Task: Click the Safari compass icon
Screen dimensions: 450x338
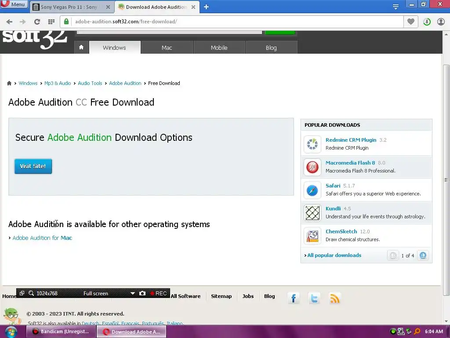Action: click(x=312, y=190)
